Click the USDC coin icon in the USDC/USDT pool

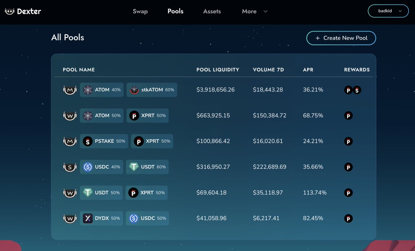click(88, 167)
